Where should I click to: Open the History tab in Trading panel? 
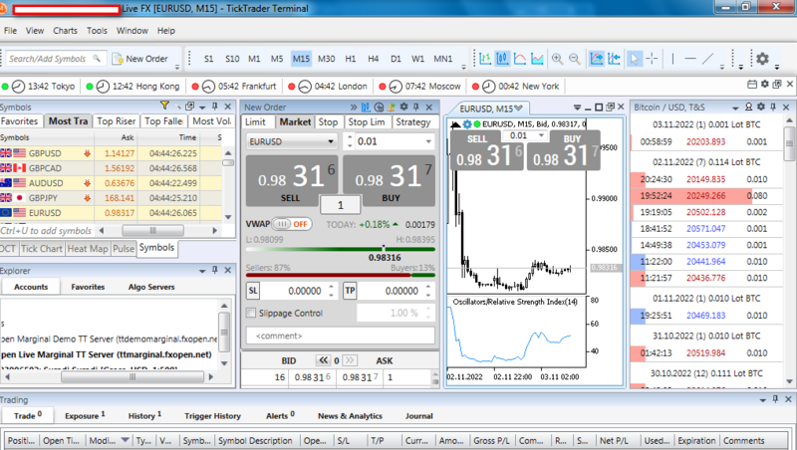[144, 415]
